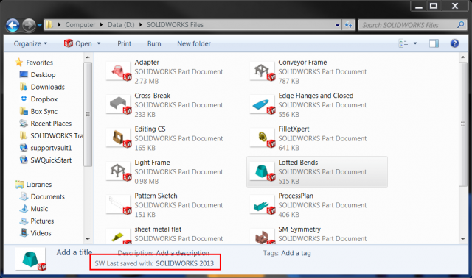
Task: Refresh the folder with the refresh icon
Action: click(349, 25)
